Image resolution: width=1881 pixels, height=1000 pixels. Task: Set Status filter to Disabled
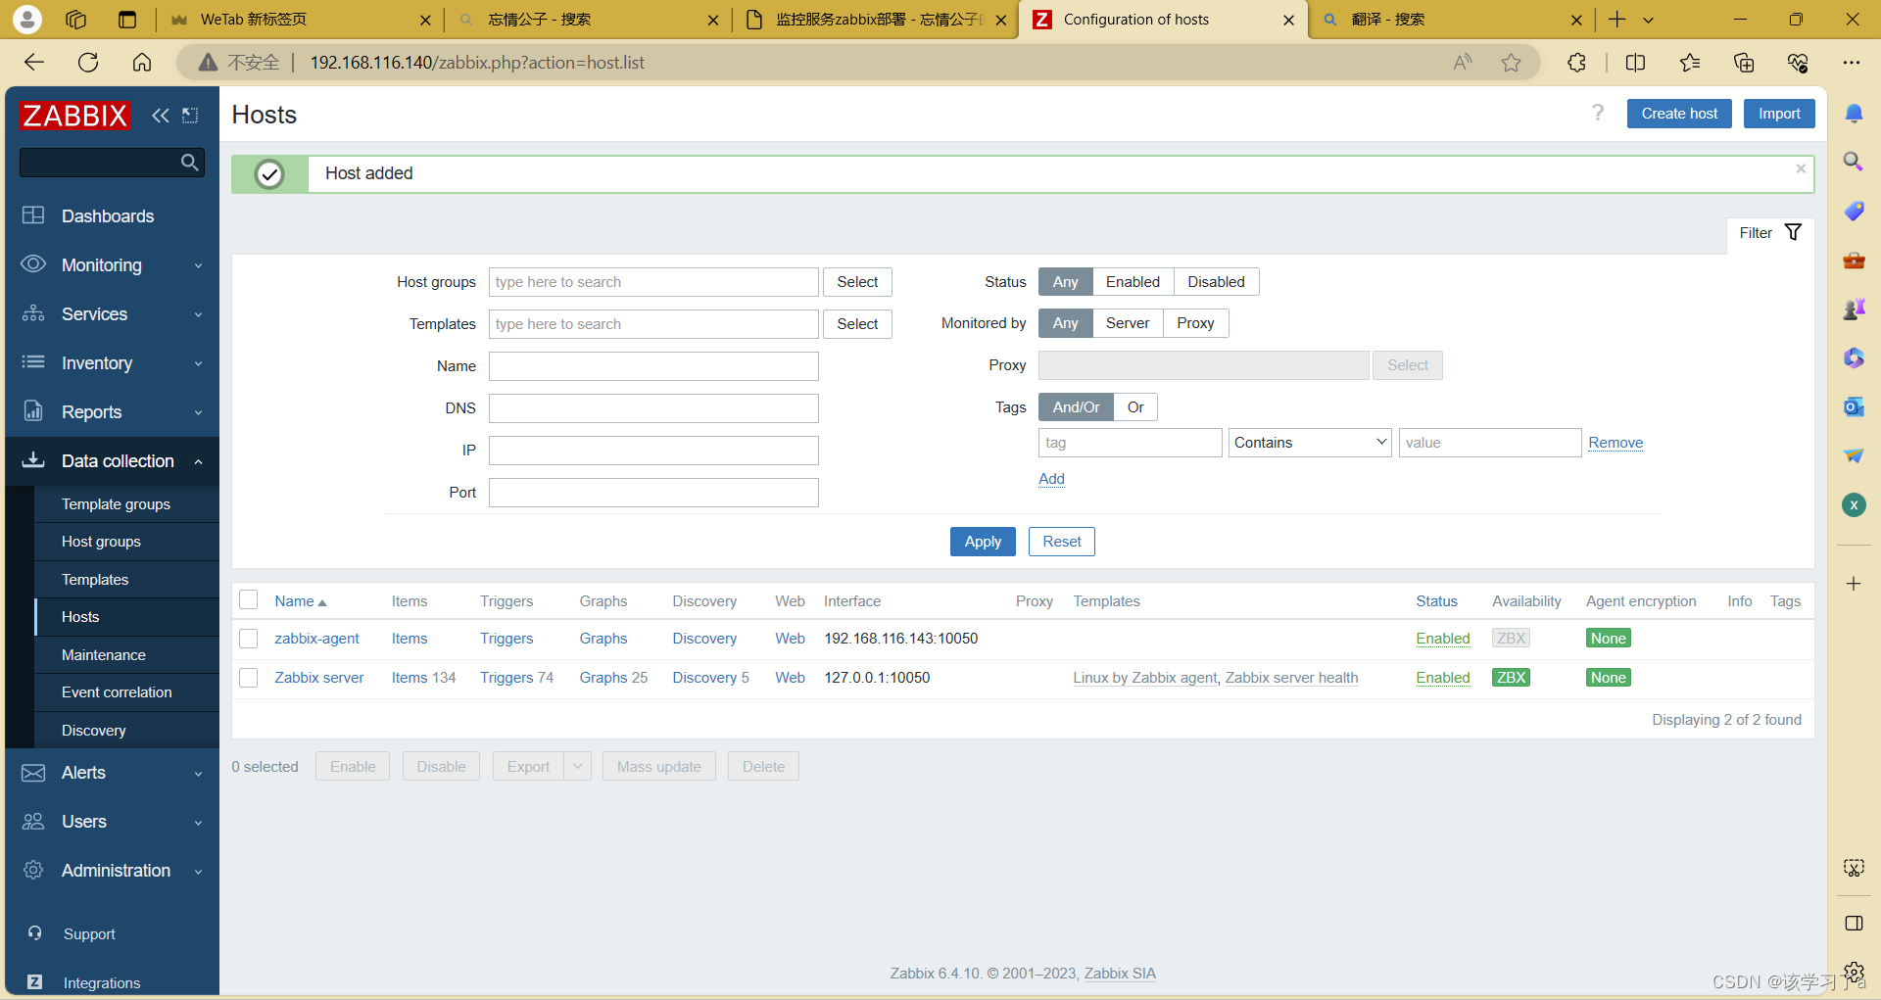click(x=1216, y=282)
